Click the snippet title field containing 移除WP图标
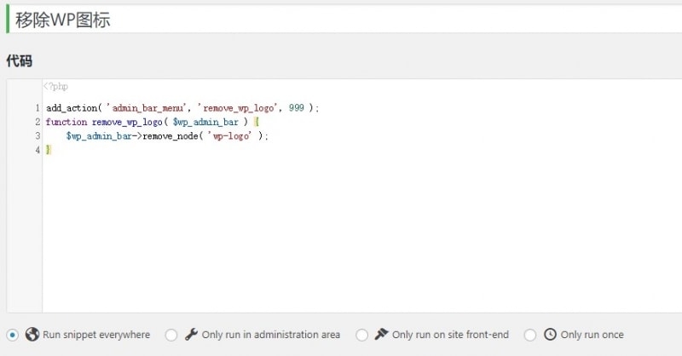The height and width of the screenshot is (356, 682). tap(341, 20)
